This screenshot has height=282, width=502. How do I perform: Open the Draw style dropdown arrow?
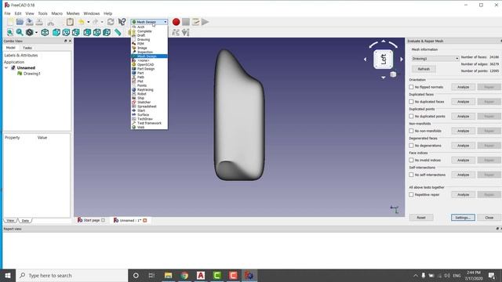pyautogui.click(x=36, y=32)
